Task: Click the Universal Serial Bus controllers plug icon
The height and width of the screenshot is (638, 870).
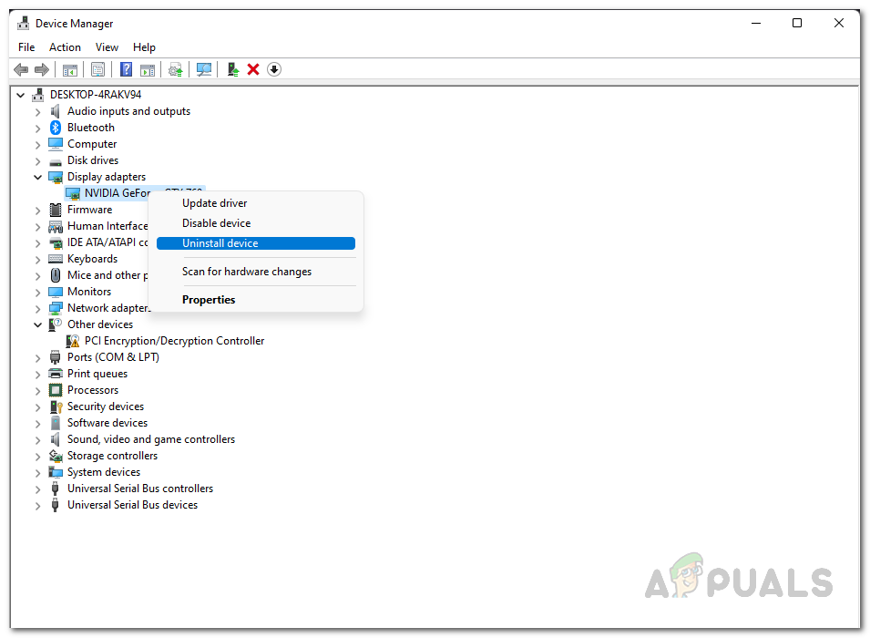Action: point(55,489)
